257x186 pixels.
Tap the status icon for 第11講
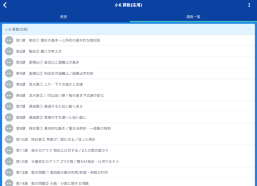click(9, 151)
